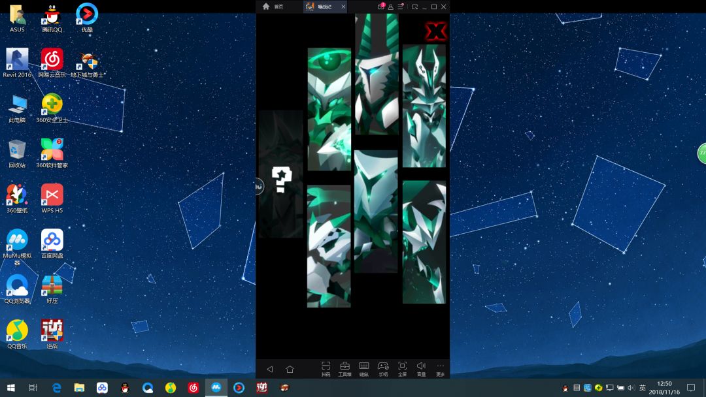The width and height of the screenshot is (706, 397).
Task: Select the locked question-mark character card
Action: pos(280,174)
